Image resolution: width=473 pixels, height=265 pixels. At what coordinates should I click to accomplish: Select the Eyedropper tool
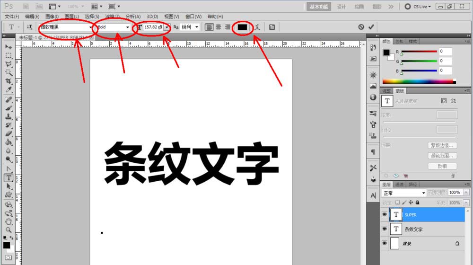coord(9,89)
